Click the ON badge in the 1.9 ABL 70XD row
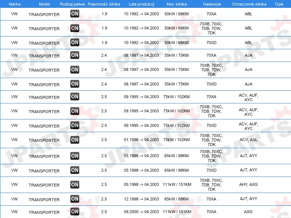This screenshot has height=218, width=291. (75, 43)
